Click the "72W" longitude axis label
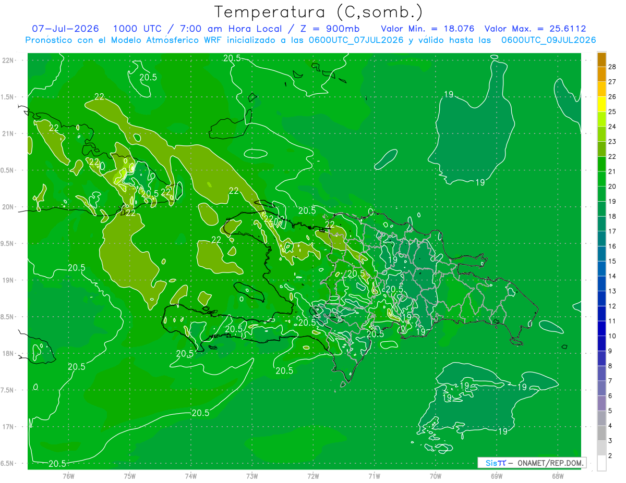 (313, 476)
